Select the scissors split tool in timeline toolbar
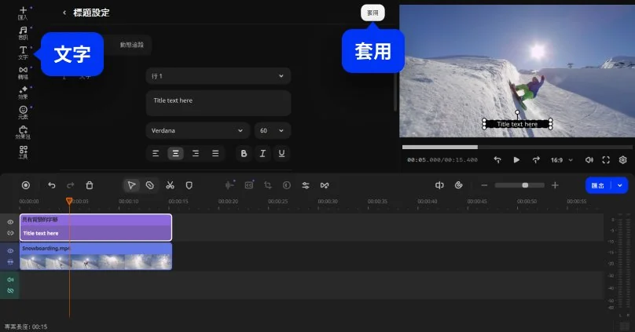Image resolution: width=635 pixels, height=332 pixels. coord(170,185)
